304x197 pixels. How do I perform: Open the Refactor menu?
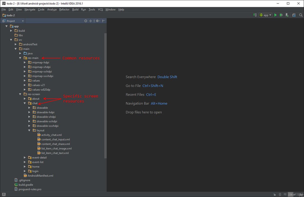64,10
